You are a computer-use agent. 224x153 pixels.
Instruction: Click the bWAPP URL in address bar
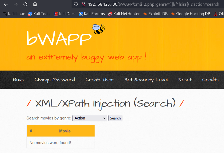point(153,4)
